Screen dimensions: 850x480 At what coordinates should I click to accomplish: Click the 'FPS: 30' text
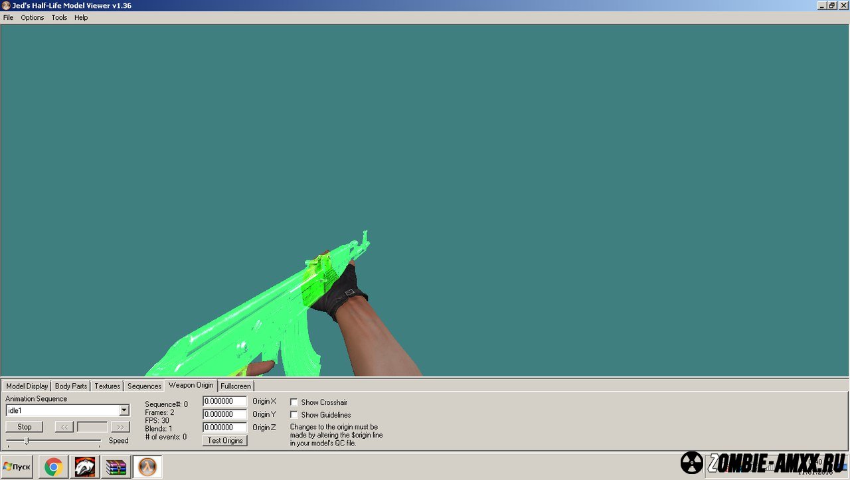(x=157, y=420)
